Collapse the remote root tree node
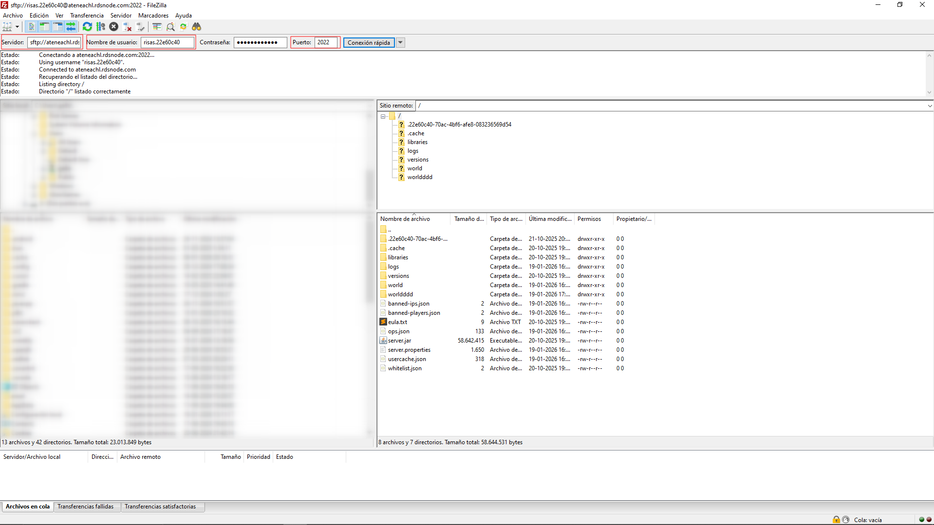This screenshot has width=934, height=525. click(383, 116)
